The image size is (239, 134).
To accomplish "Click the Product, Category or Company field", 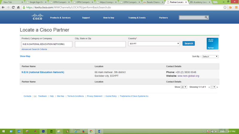I will point(47,44).
